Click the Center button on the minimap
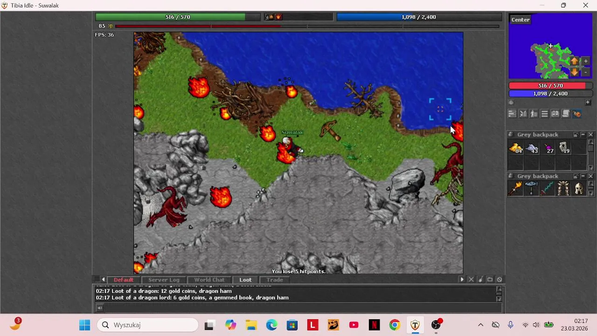The width and height of the screenshot is (597, 336). (521, 20)
